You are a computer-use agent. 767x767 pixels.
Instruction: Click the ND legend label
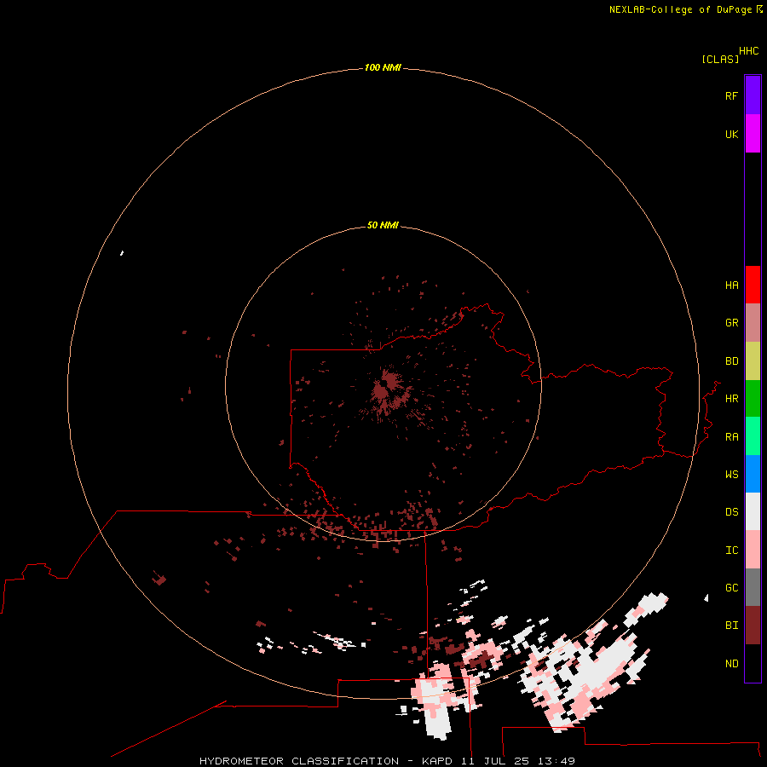(731, 664)
